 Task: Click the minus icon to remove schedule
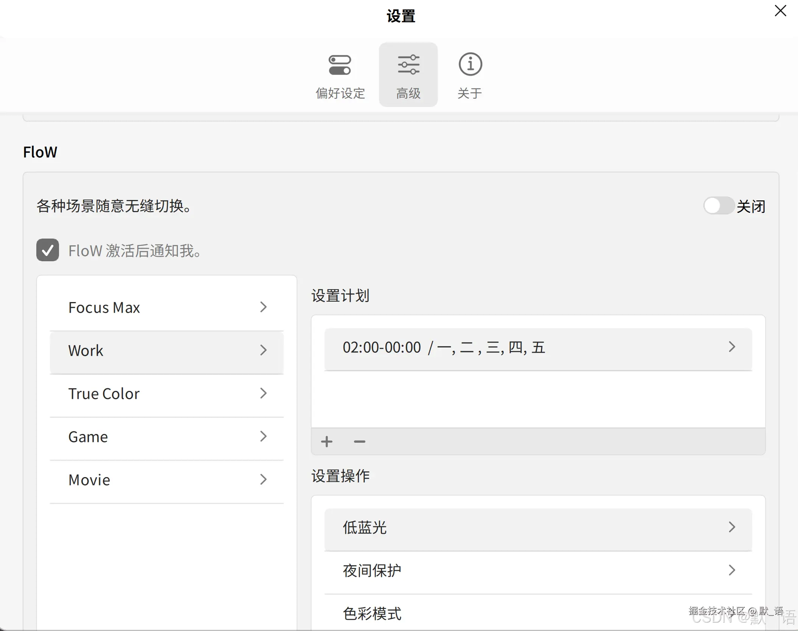pyautogui.click(x=359, y=442)
